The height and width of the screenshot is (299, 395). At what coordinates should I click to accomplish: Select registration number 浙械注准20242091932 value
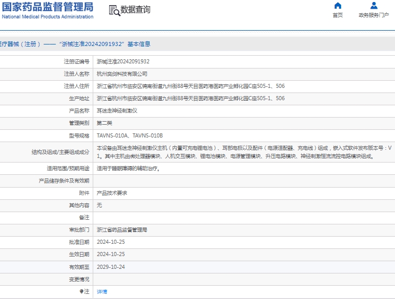(x=123, y=61)
